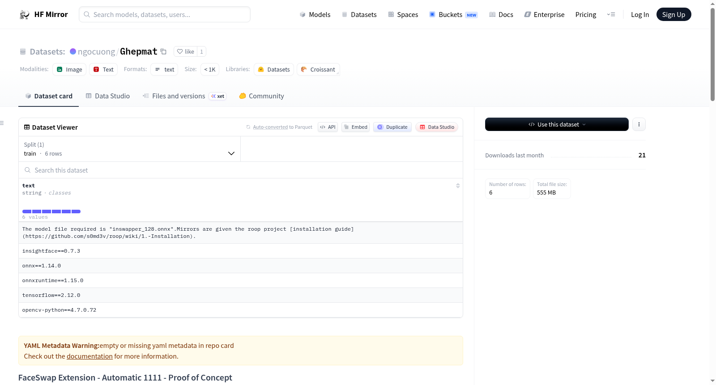Image resolution: width=716 pixels, height=385 pixels.
Task: Filter by the Text modality tag
Action: coord(103,69)
